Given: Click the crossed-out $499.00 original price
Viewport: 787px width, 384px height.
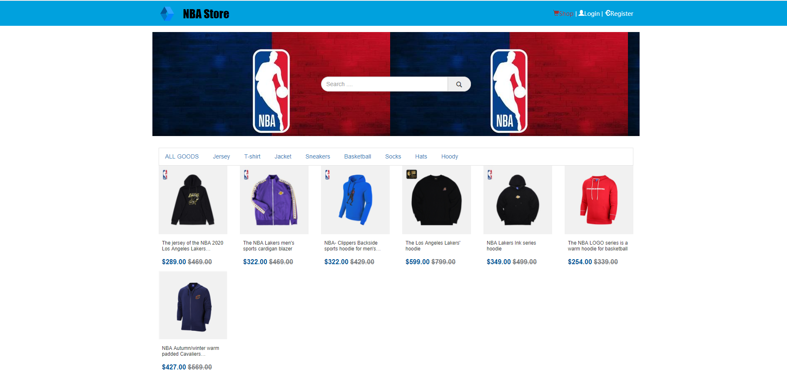Looking at the screenshot, I should pyautogui.click(x=525, y=262).
